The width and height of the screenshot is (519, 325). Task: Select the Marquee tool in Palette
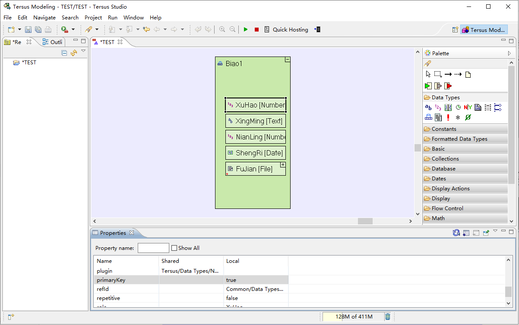click(438, 74)
